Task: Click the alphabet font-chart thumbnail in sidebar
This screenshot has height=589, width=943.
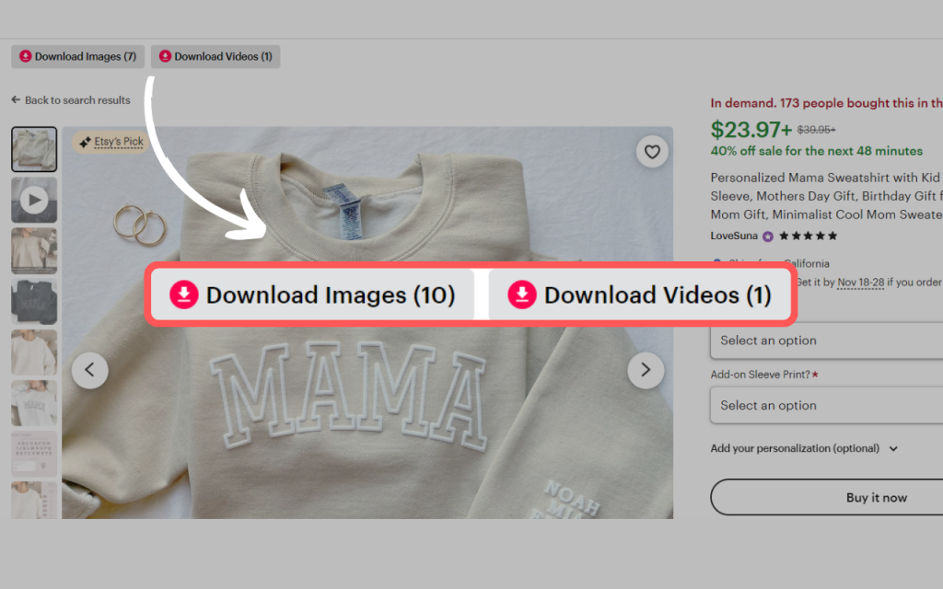Action: [34, 451]
